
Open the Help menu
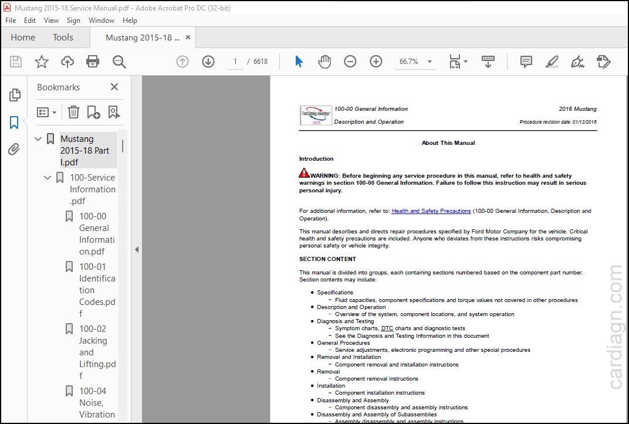pos(130,21)
